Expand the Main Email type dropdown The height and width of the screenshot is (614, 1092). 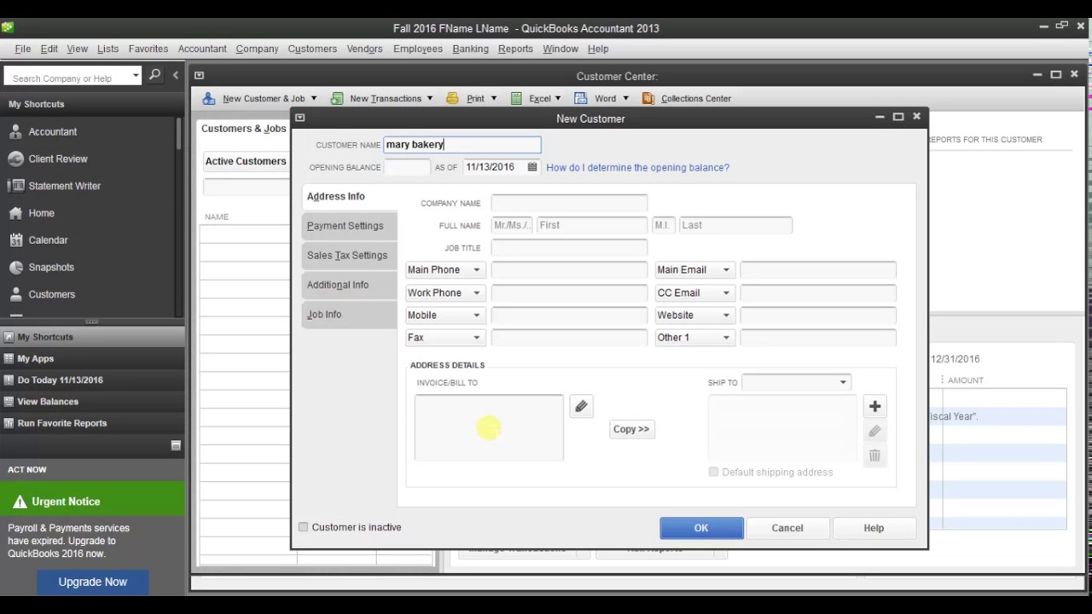tap(726, 270)
